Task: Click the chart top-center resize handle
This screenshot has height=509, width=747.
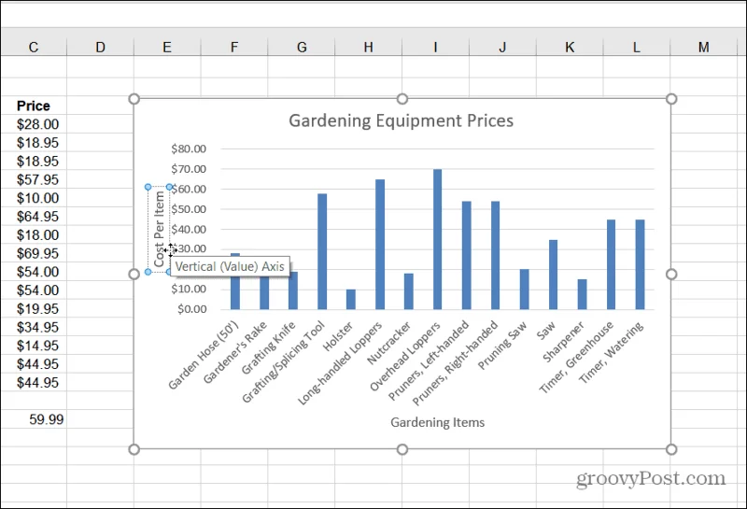Action: [402, 99]
